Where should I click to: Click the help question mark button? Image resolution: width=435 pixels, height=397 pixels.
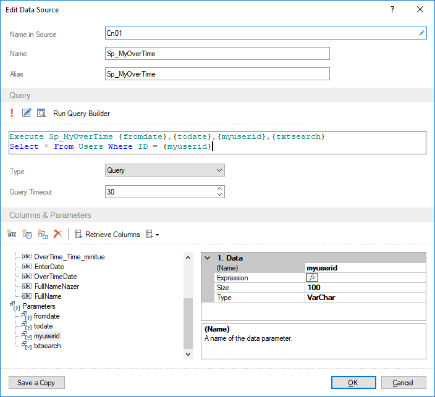tap(392, 9)
